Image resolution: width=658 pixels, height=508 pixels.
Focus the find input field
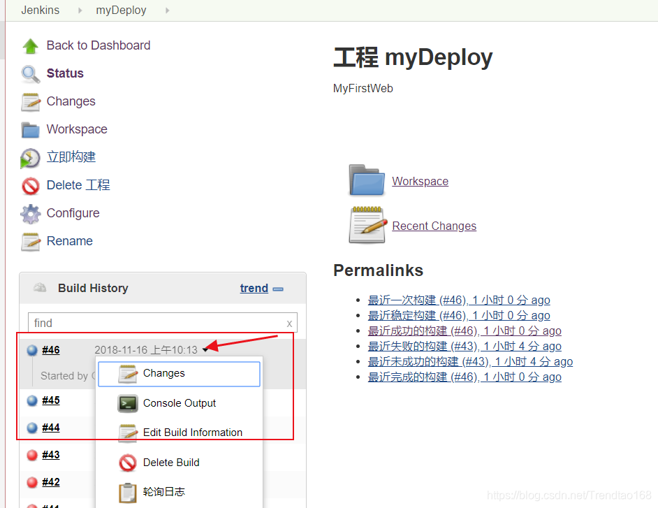pyautogui.click(x=162, y=323)
